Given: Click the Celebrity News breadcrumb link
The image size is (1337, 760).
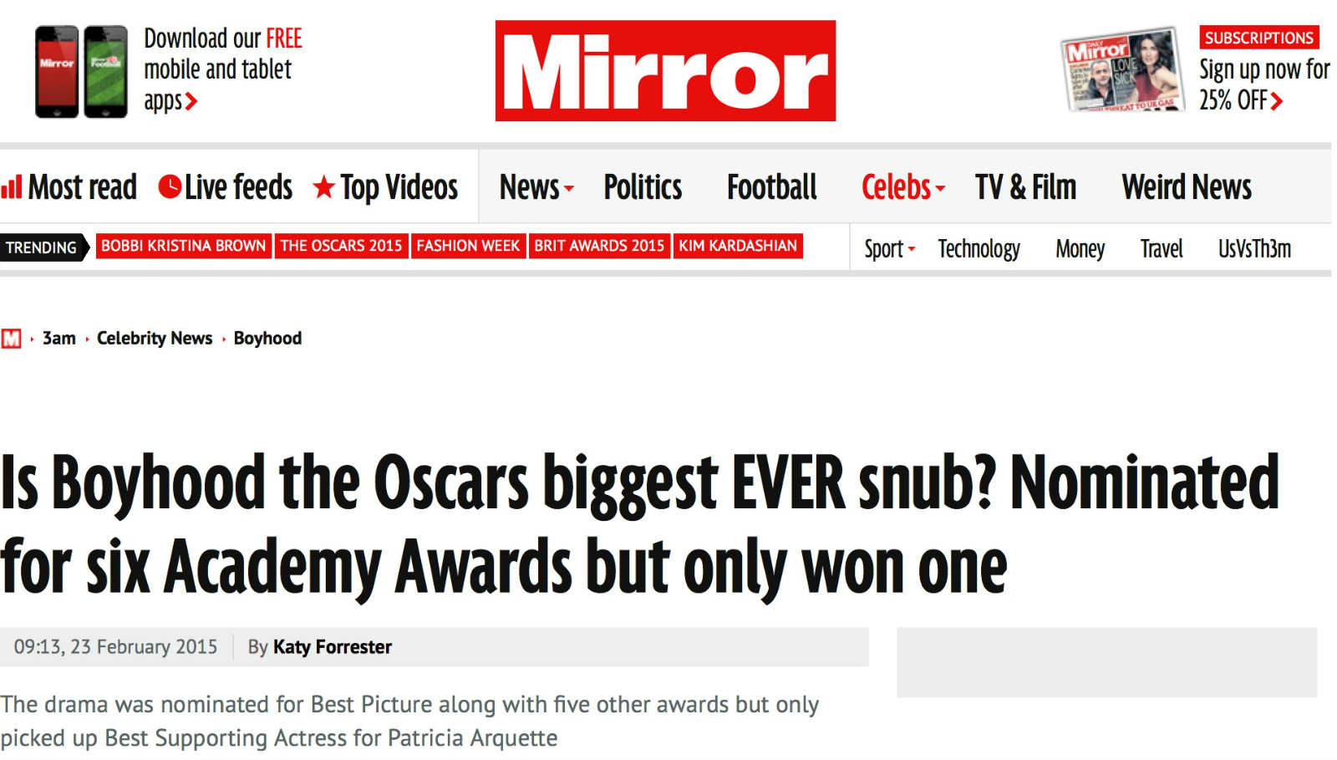Looking at the screenshot, I should pyautogui.click(x=155, y=339).
